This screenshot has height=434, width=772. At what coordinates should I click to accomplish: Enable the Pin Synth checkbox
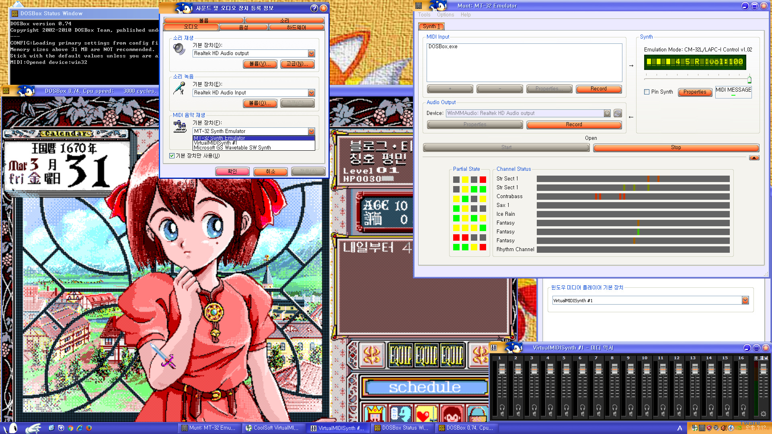pyautogui.click(x=647, y=92)
